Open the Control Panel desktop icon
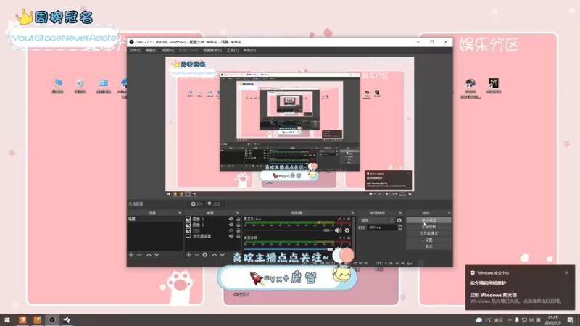 point(103,86)
